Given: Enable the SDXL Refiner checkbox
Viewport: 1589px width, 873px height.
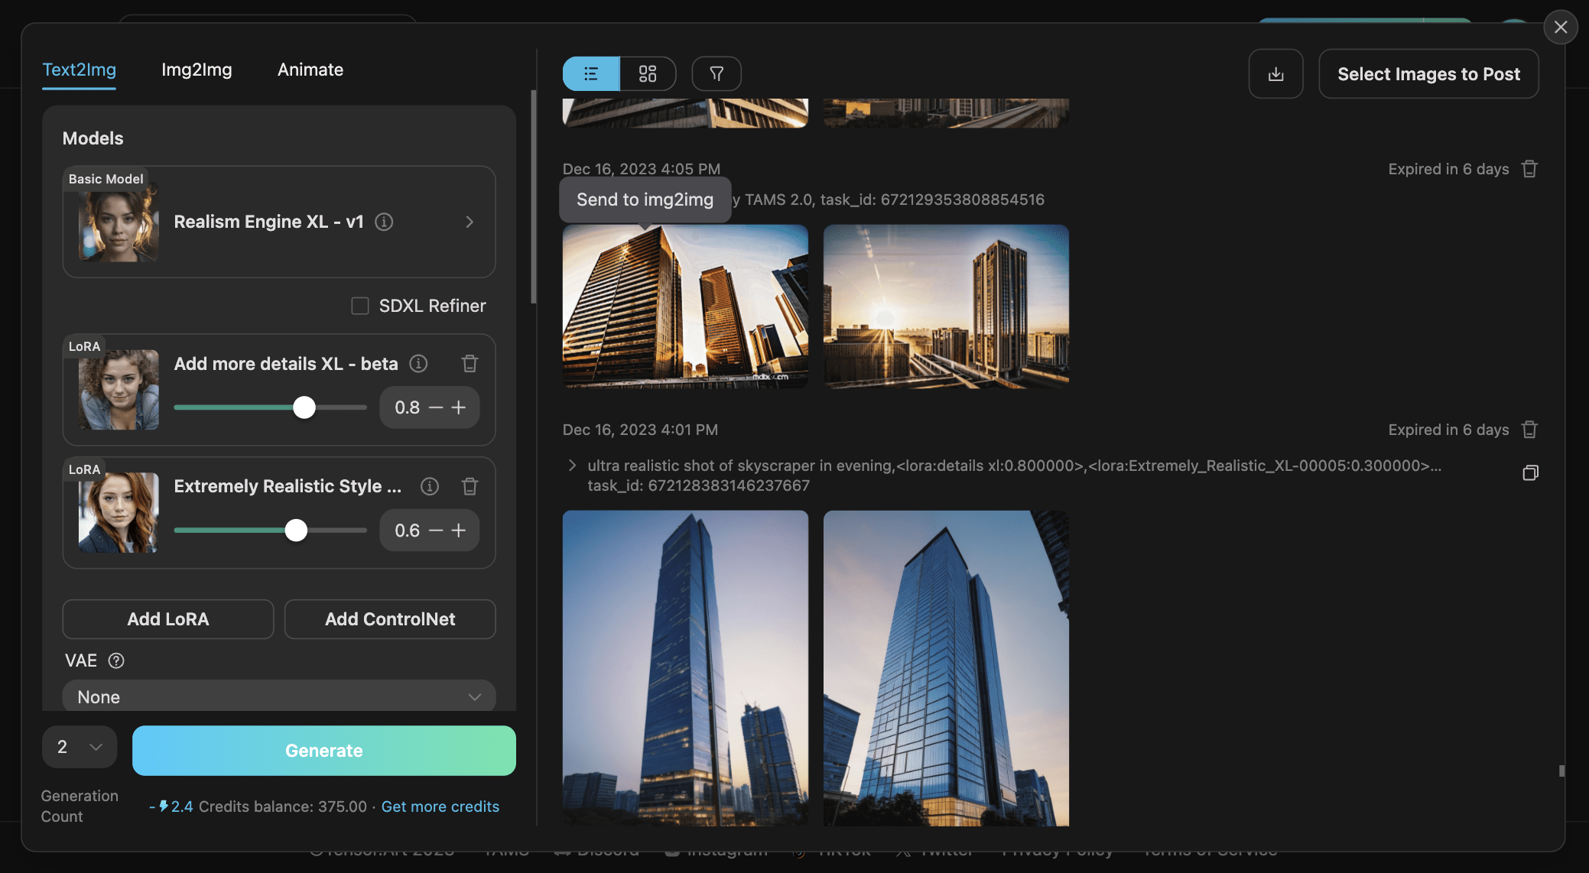Looking at the screenshot, I should [x=359, y=305].
